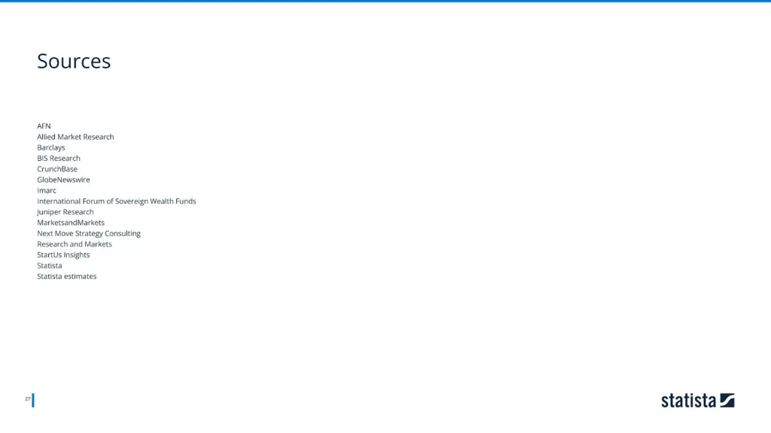
Task: Select Research and Markets source
Action: (x=75, y=244)
